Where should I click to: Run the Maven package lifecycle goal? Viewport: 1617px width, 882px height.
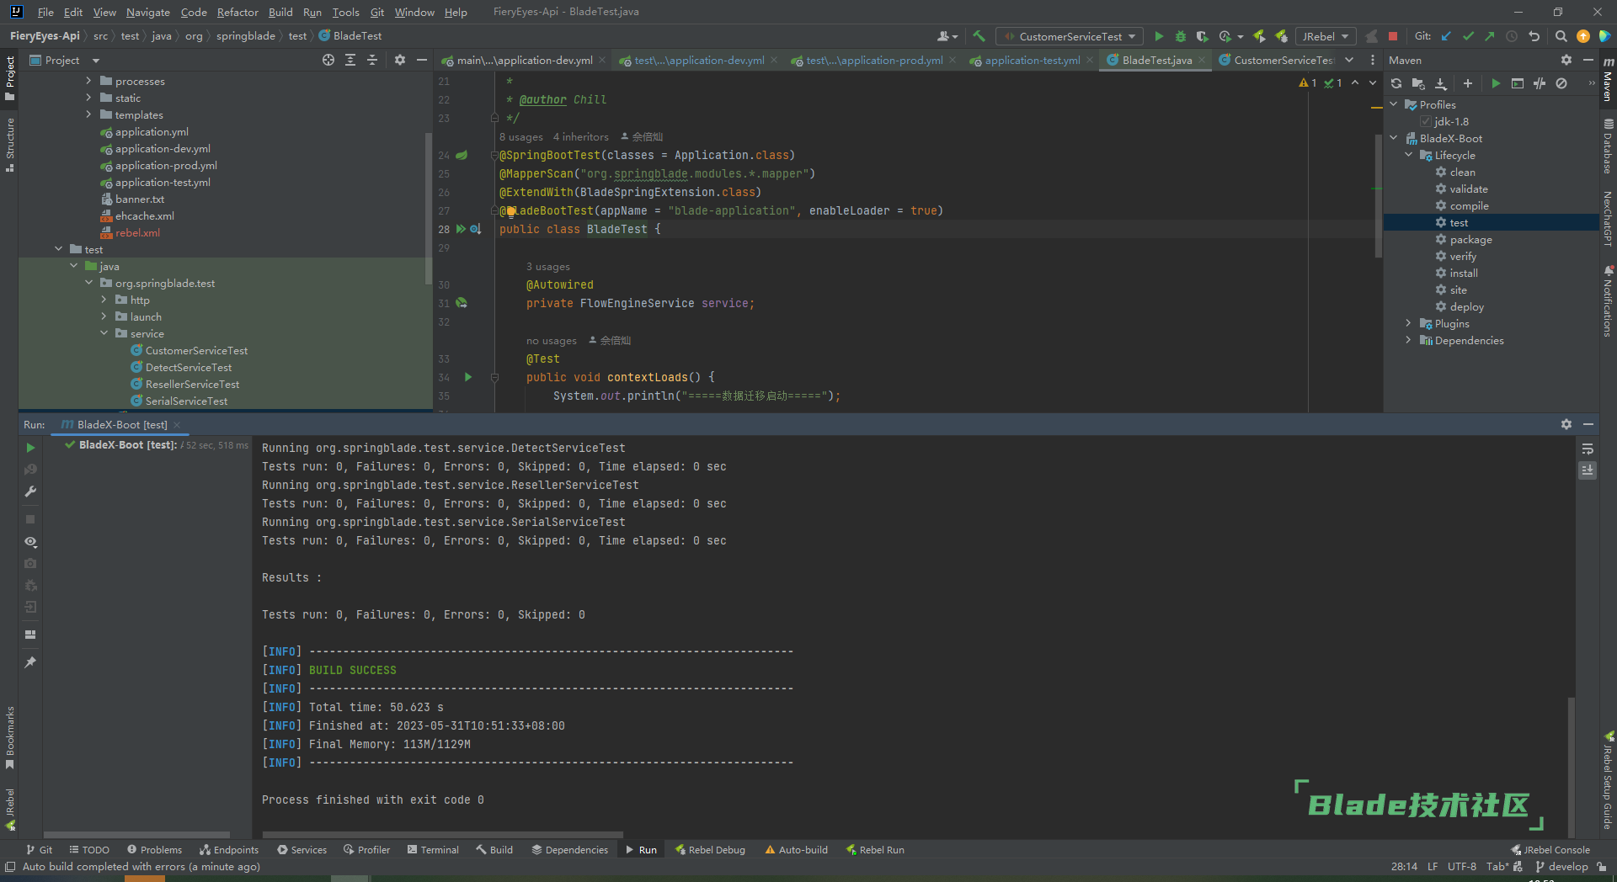[1470, 239]
